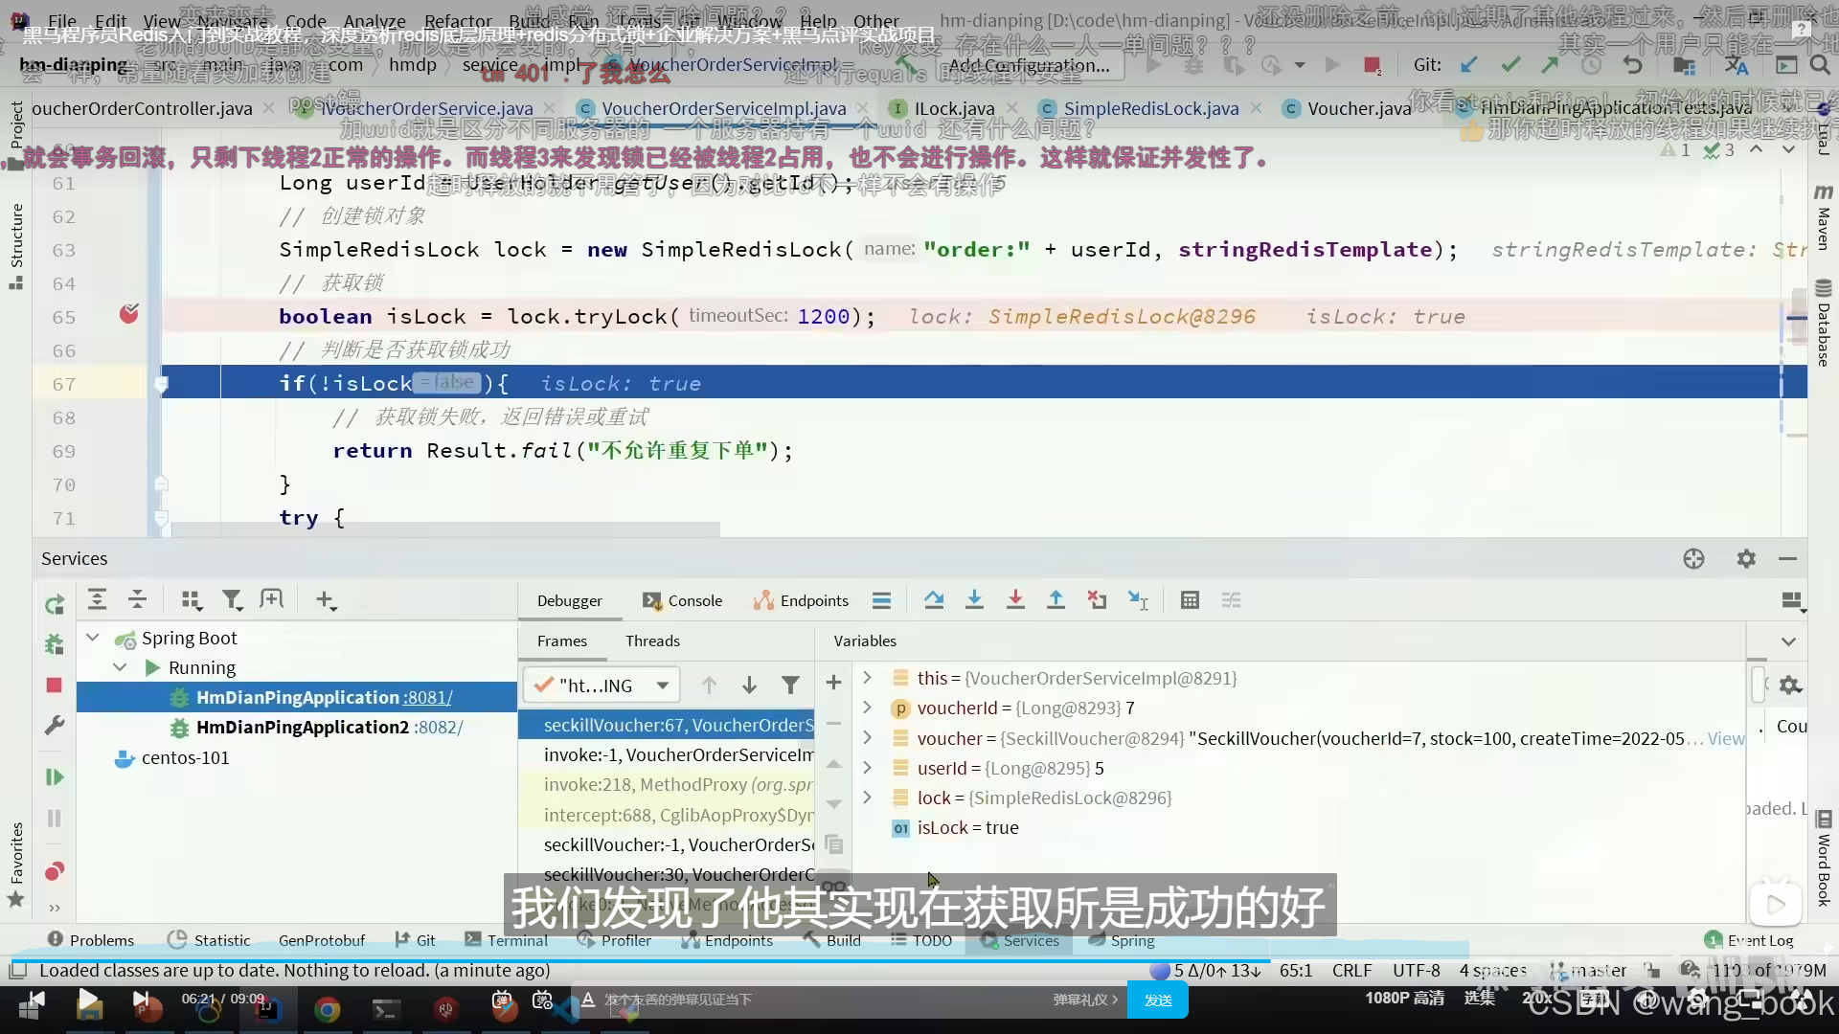This screenshot has height=1034, width=1839.
Task: Collapse the Spring Boot tree node
Action: (x=93, y=638)
